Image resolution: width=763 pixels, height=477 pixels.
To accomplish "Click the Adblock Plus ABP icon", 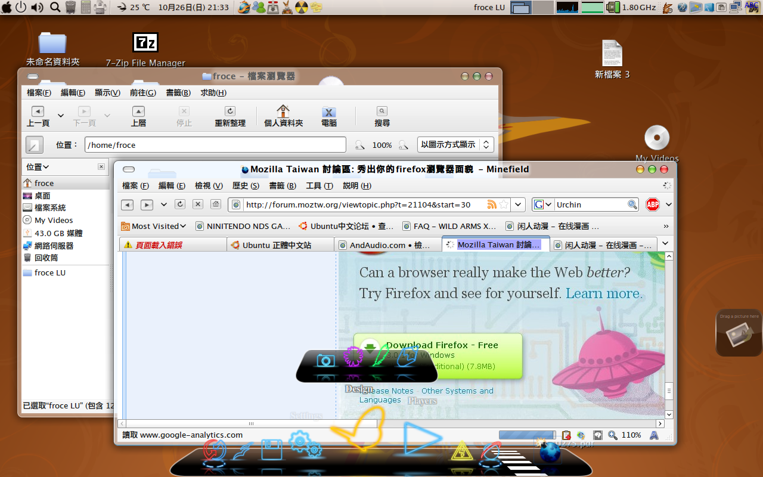I will pos(653,205).
